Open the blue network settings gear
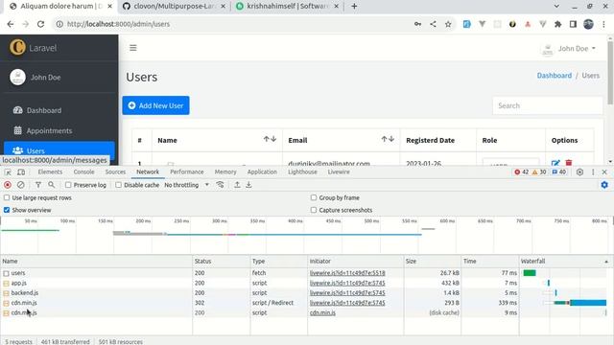The image size is (614, 345). pos(604,185)
